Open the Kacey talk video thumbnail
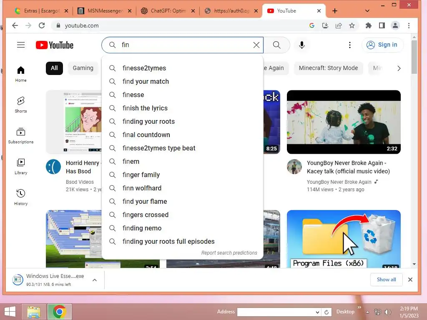The height and width of the screenshot is (320, 427). click(x=344, y=122)
